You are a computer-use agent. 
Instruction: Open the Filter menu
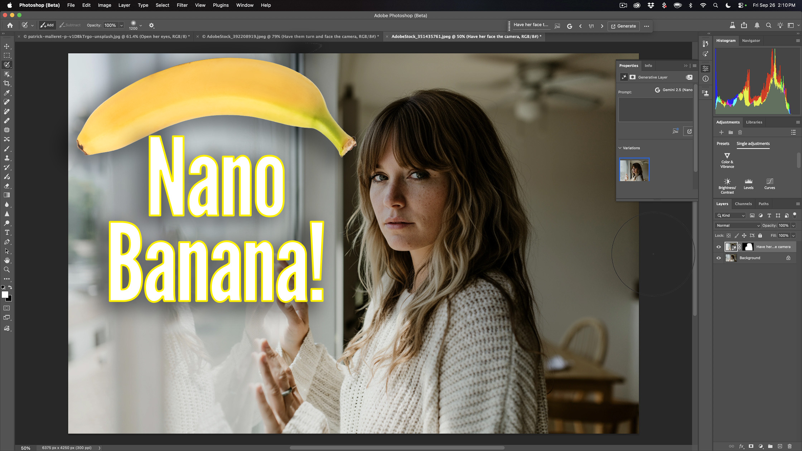coord(182,5)
